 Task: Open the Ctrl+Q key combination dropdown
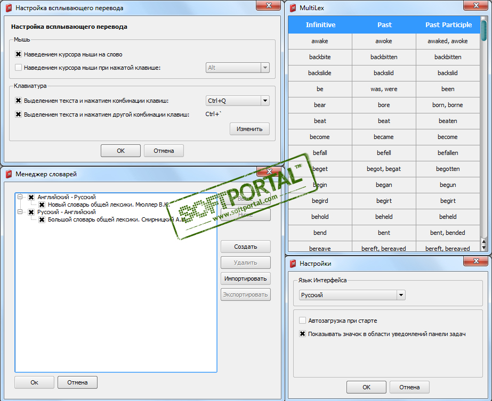pos(238,101)
